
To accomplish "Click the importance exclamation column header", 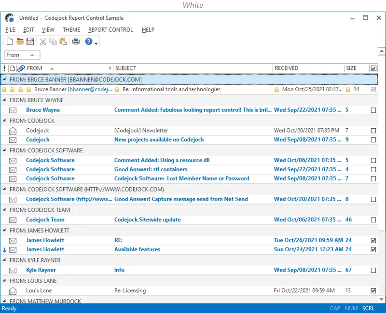I will click(4, 68).
